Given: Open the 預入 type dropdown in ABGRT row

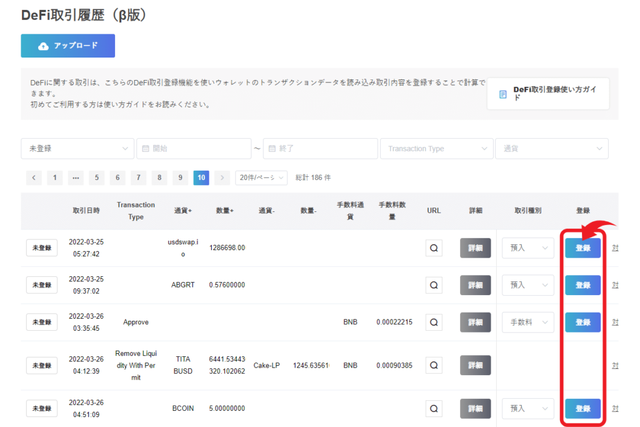Looking at the screenshot, I should click(x=527, y=285).
